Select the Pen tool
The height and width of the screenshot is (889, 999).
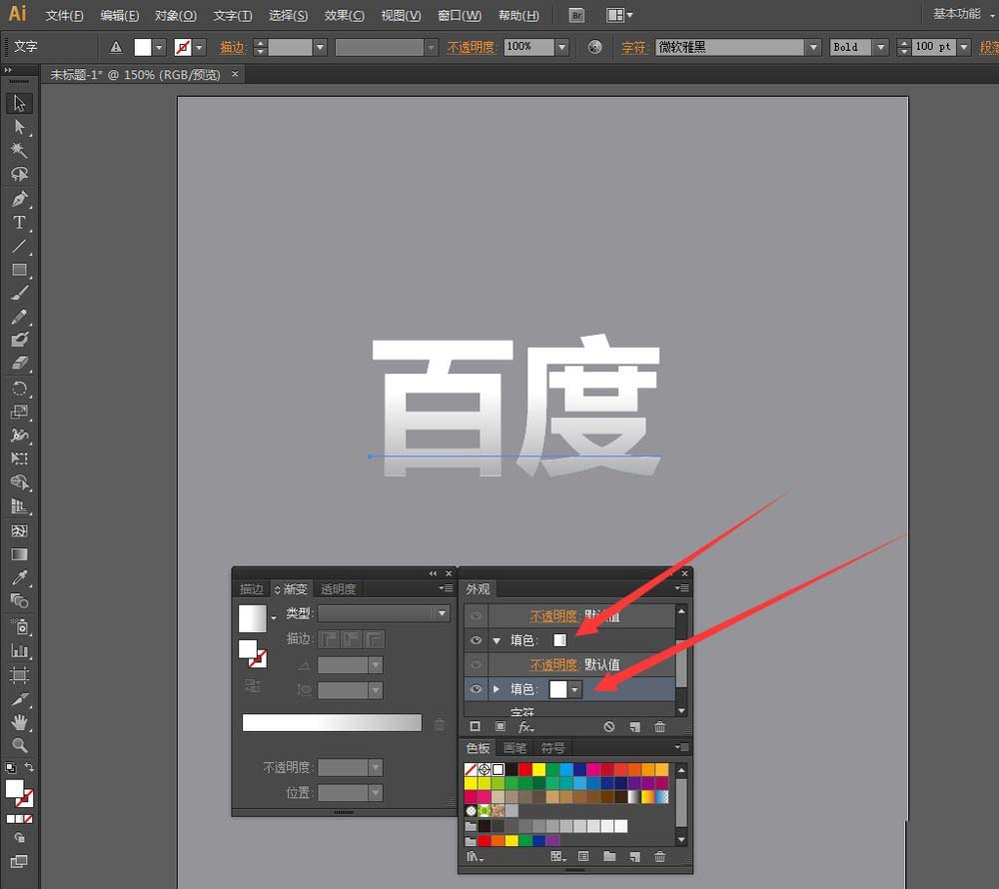[19, 199]
